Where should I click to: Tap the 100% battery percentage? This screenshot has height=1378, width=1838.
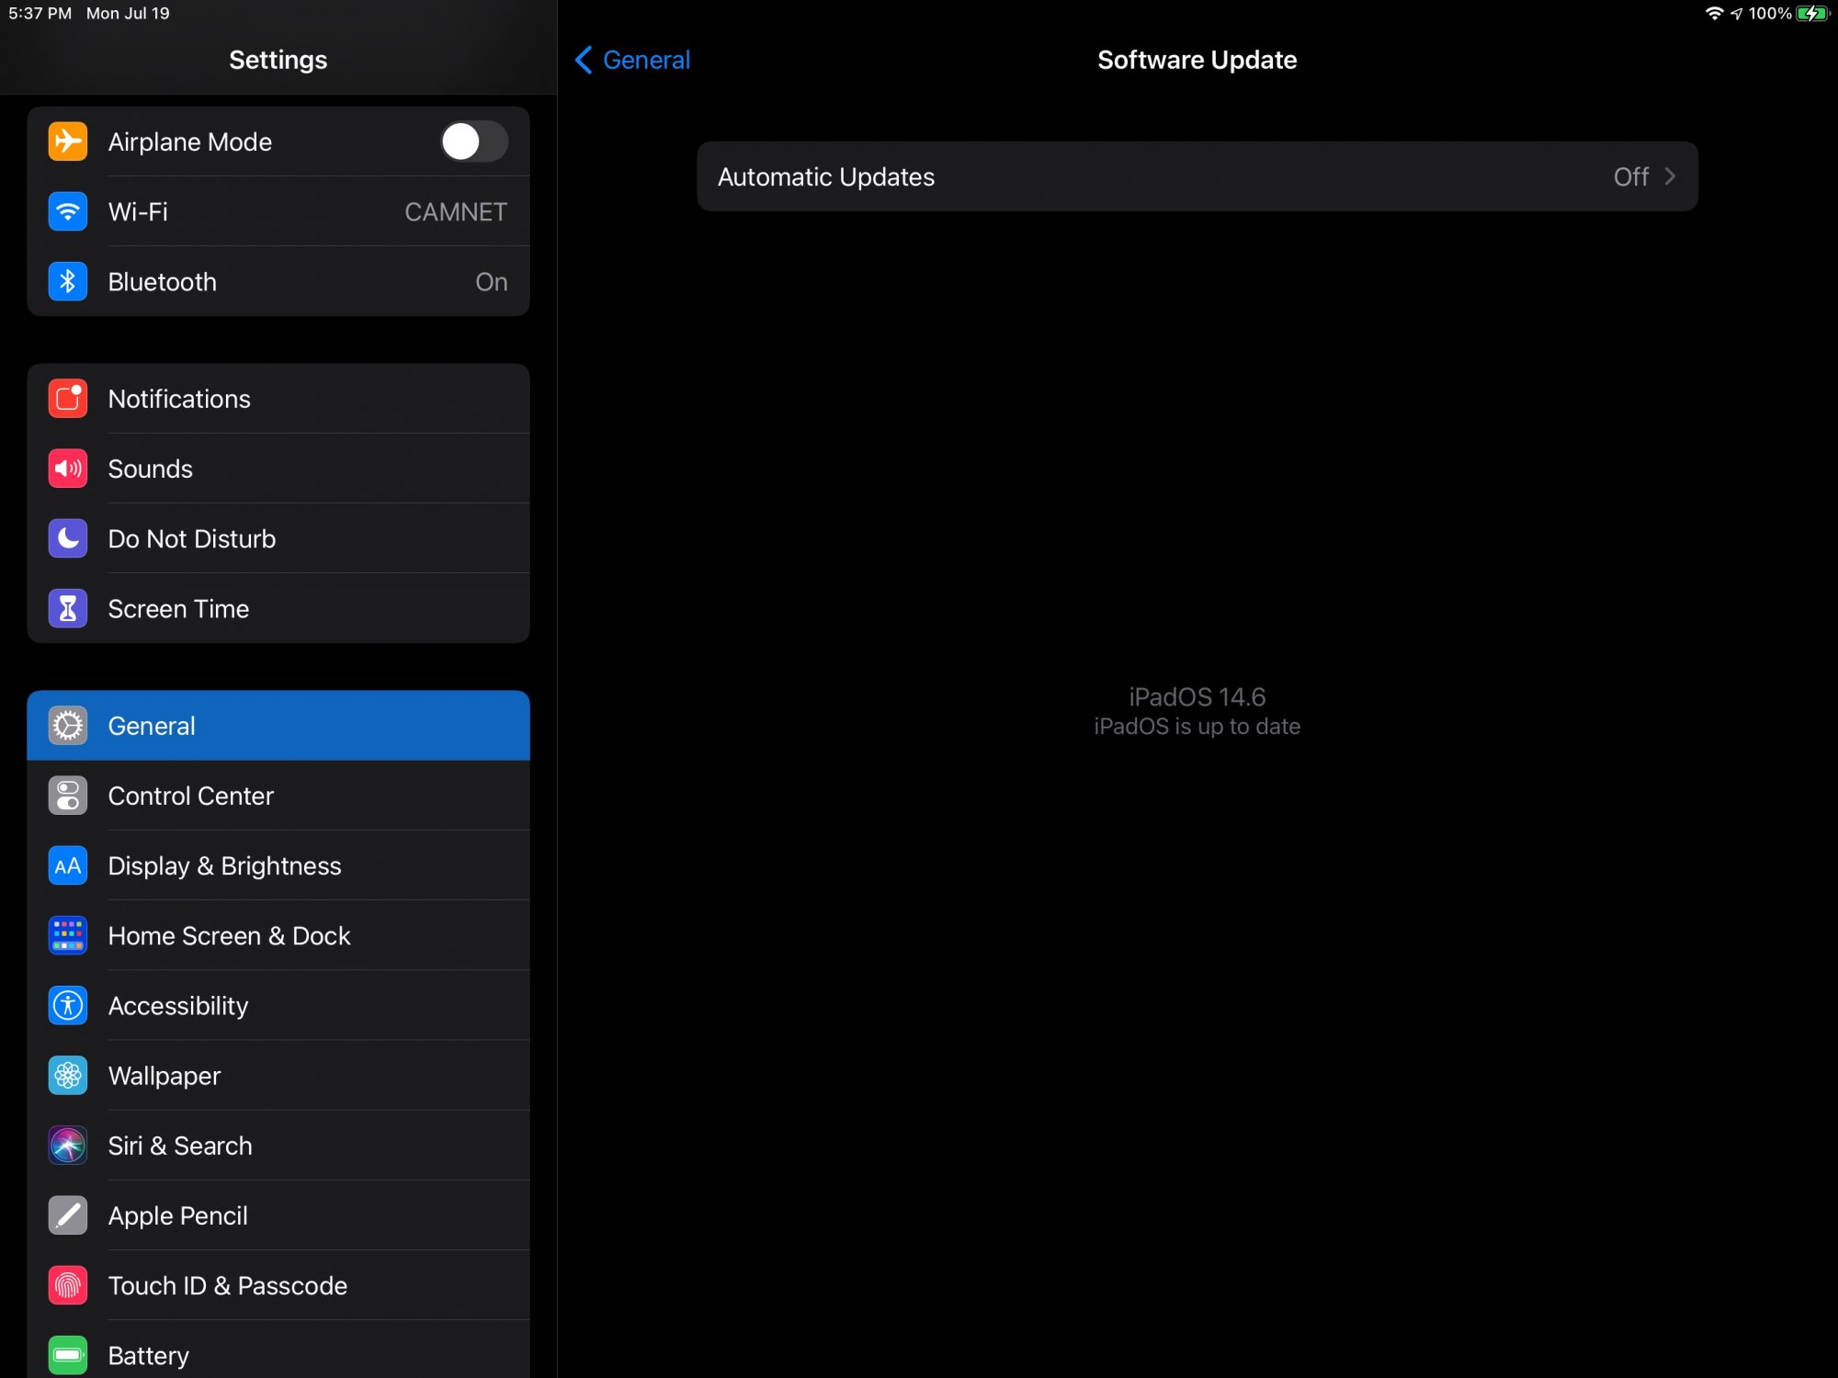[1770, 13]
